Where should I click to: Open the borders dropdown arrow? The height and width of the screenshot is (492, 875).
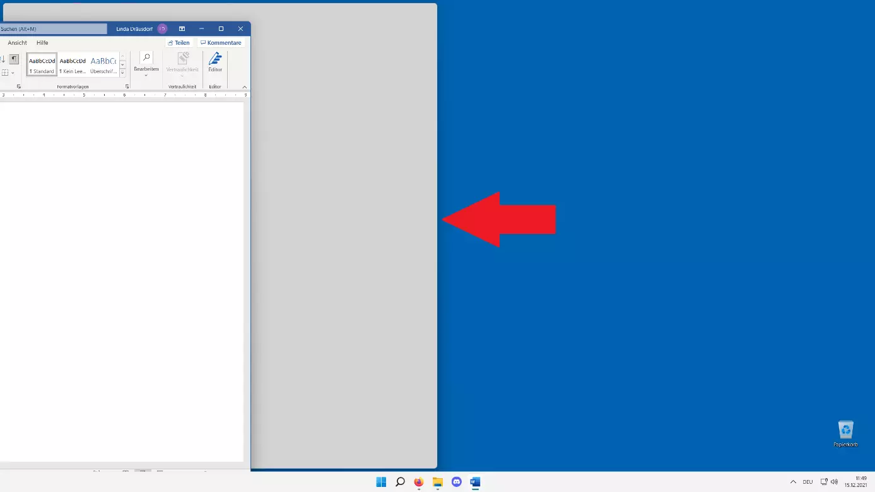point(13,73)
